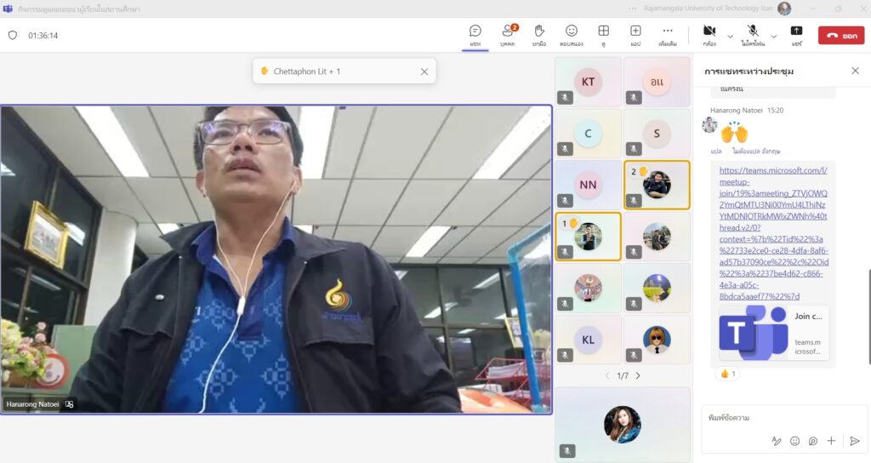This screenshot has height=463, width=871.
Task: Click the red Leave call button
Action: [x=840, y=35]
